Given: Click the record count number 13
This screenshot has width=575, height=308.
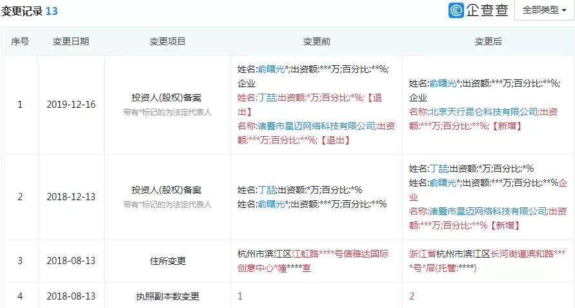Looking at the screenshot, I should coord(52,11).
